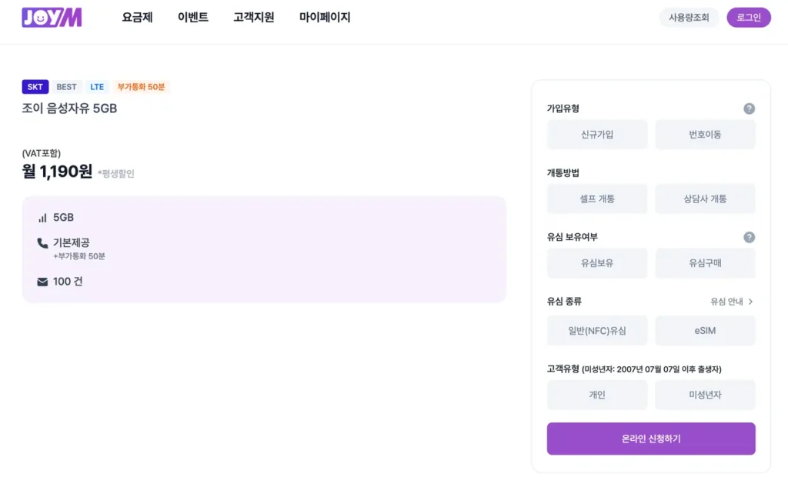Viewport: 788px width, 484px height.
Task: Select 신규가입 subscription type
Action: (597, 134)
